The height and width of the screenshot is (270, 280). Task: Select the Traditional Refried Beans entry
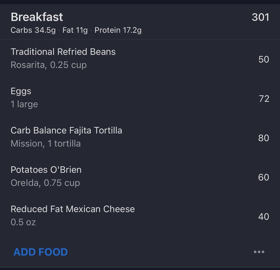click(140, 58)
